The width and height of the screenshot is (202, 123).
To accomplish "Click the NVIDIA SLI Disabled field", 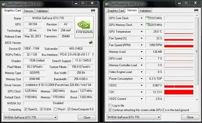I will pyautogui.click(x=58, y=103).
